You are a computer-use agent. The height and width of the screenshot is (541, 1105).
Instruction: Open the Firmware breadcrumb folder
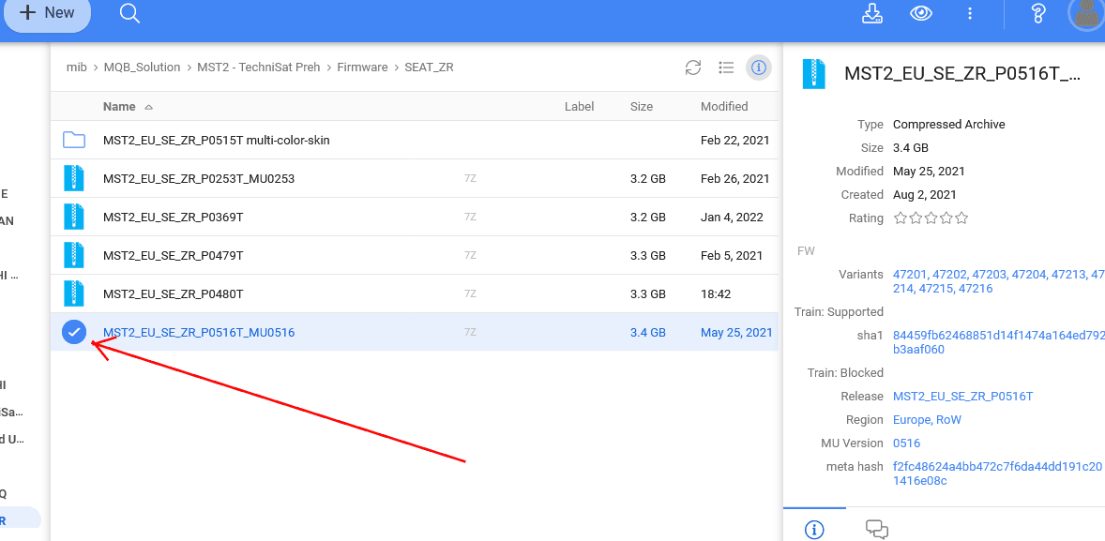point(362,68)
